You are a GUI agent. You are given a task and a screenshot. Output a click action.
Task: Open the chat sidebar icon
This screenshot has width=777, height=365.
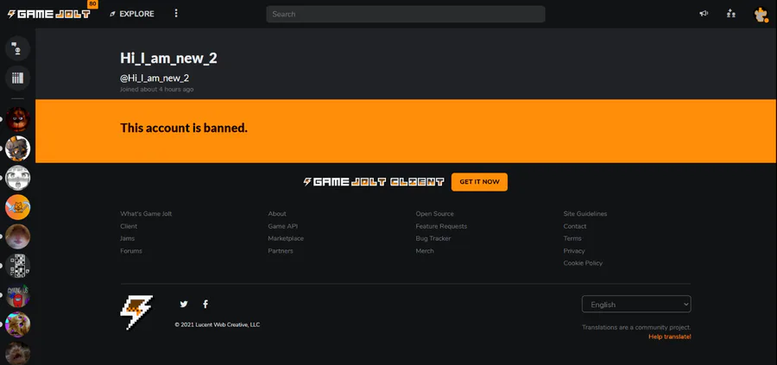(x=18, y=48)
